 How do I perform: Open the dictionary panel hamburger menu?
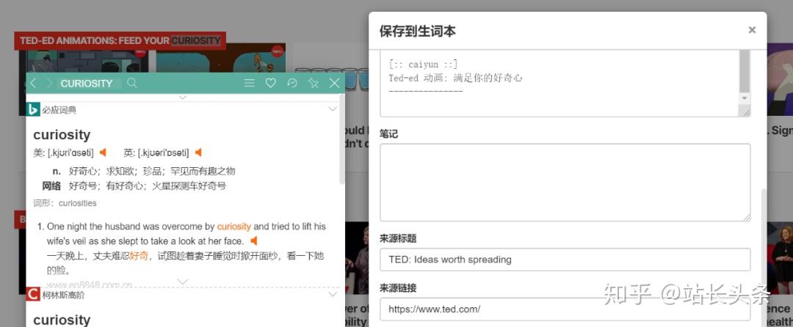pyautogui.click(x=250, y=84)
